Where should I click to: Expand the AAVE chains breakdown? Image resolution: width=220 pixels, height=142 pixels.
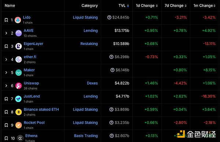pos(6,33)
